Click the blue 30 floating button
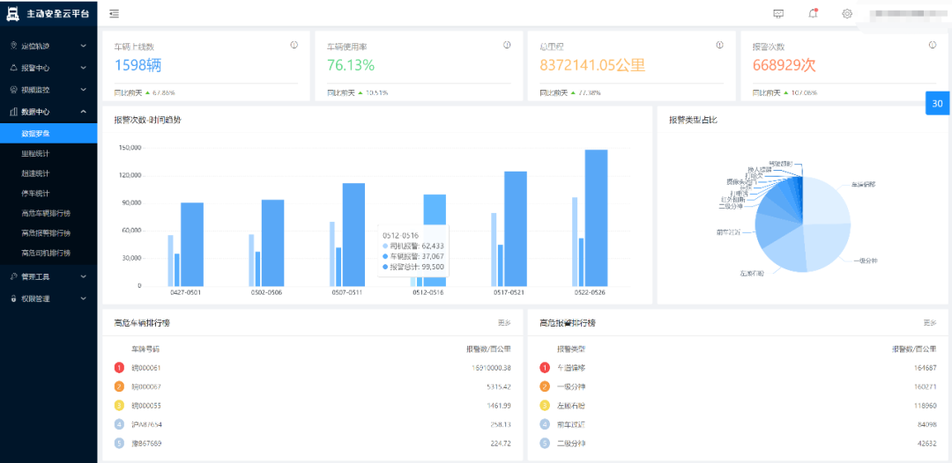This screenshot has width=952, height=463. pyautogui.click(x=937, y=103)
